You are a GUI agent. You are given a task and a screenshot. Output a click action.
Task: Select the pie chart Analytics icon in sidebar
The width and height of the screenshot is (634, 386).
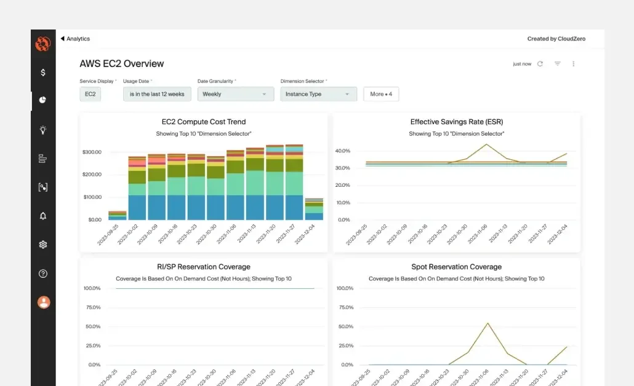tap(42, 100)
